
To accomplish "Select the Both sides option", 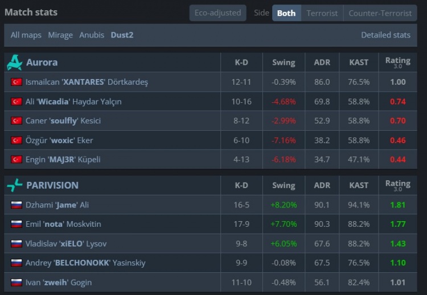I will 286,13.
